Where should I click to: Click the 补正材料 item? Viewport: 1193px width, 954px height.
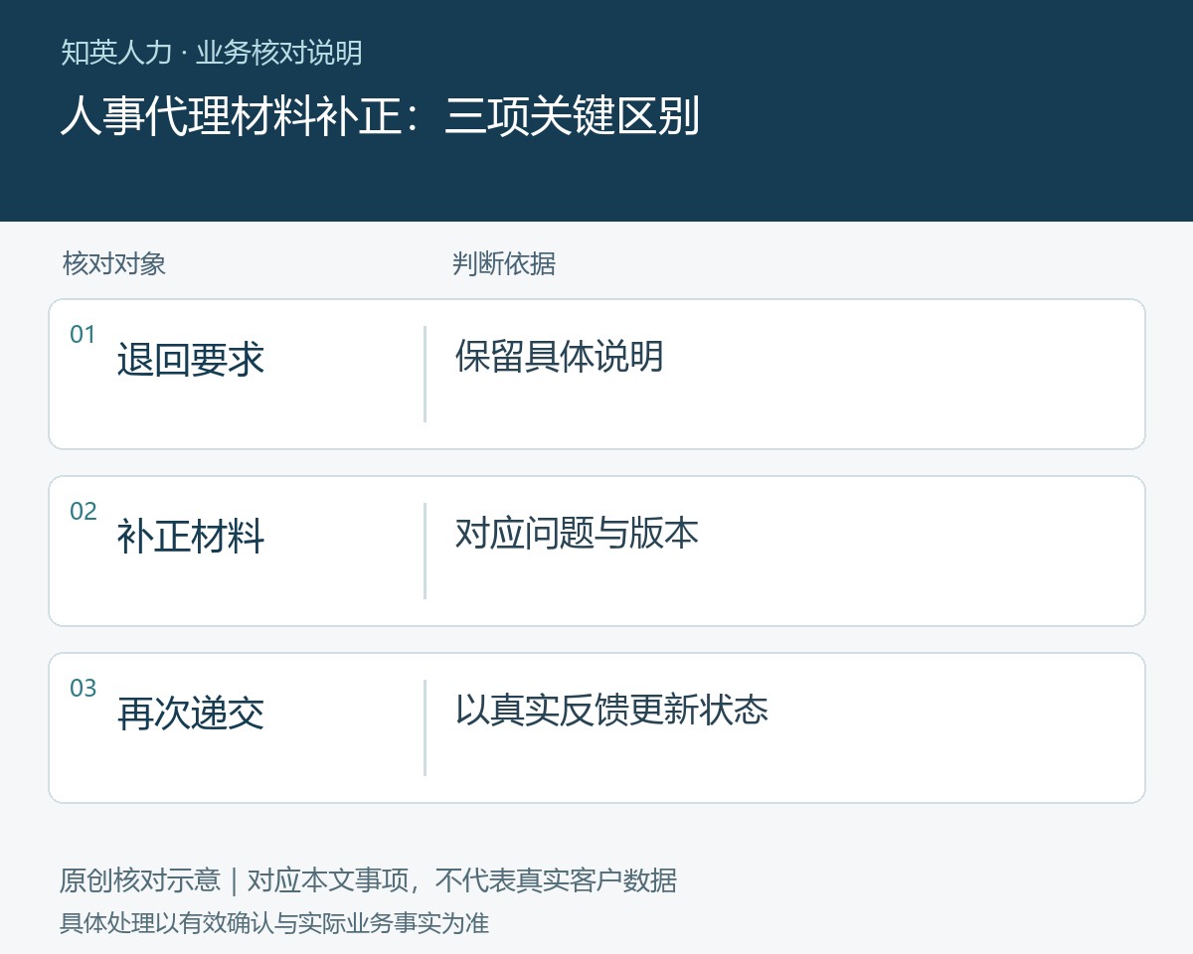tap(191, 536)
